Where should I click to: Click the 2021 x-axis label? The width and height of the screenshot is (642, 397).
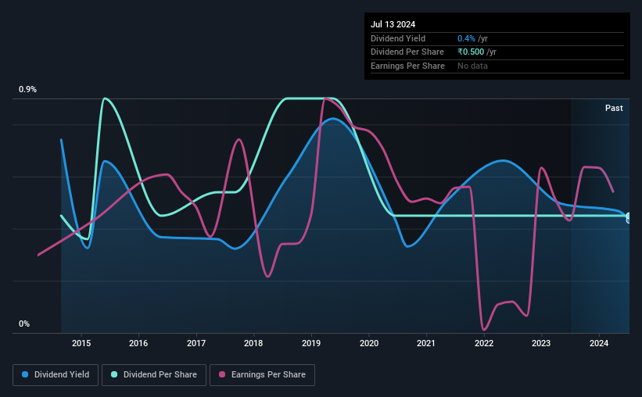tap(426, 343)
